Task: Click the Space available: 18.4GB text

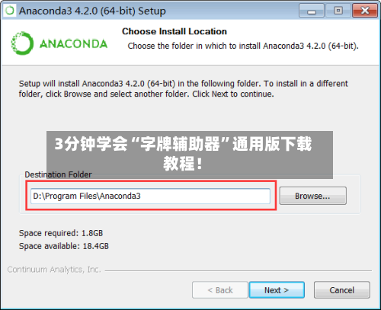Action: (x=64, y=246)
